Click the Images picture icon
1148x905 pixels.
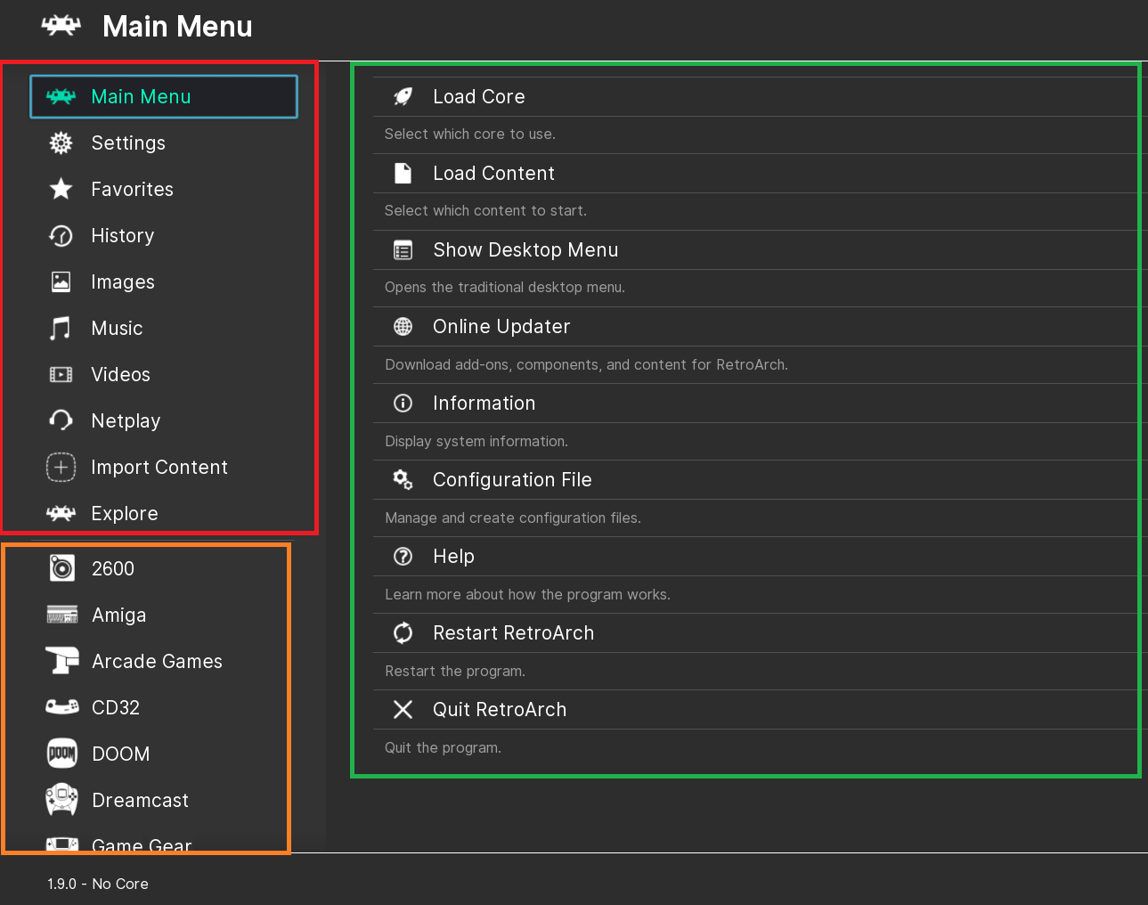tap(61, 281)
